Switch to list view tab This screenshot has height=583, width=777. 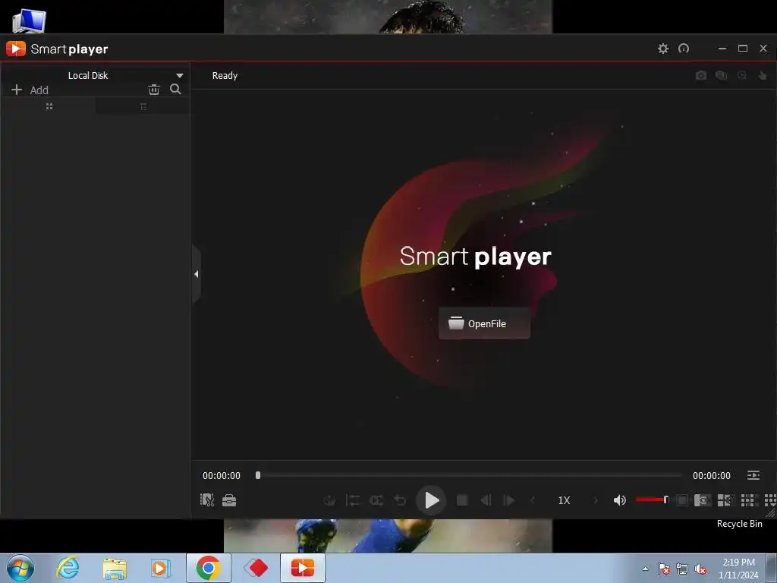(143, 106)
